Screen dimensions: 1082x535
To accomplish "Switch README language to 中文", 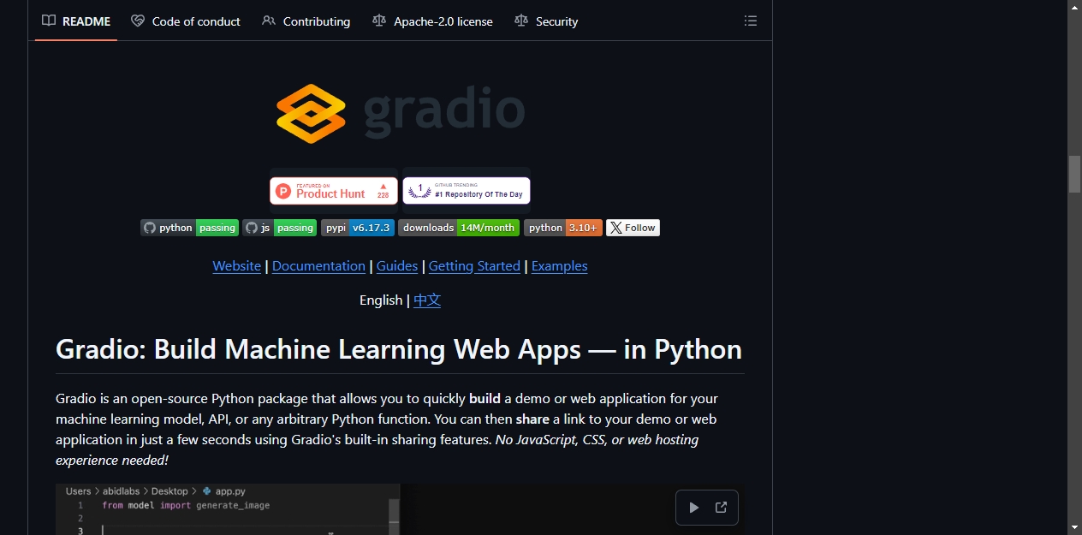I will (x=427, y=300).
